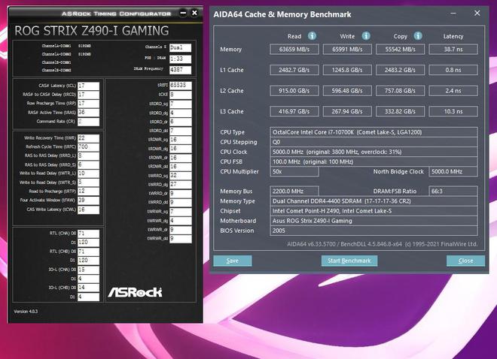
Task: Click the Refresh Cycle Time (tRFC) field
Action: click(88, 147)
